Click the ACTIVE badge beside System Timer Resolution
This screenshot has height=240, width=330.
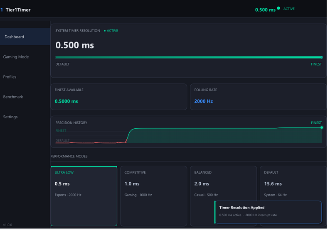[111, 31]
